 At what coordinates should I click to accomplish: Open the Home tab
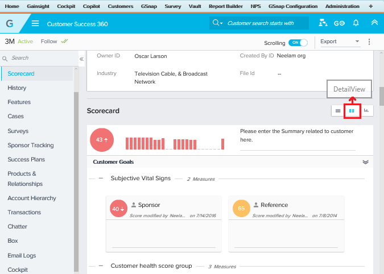click(12, 6)
